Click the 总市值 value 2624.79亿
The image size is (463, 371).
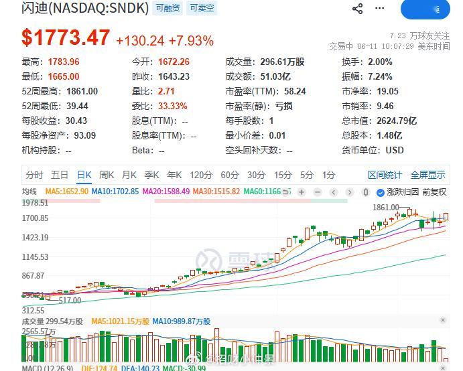(x=397, y=121)
